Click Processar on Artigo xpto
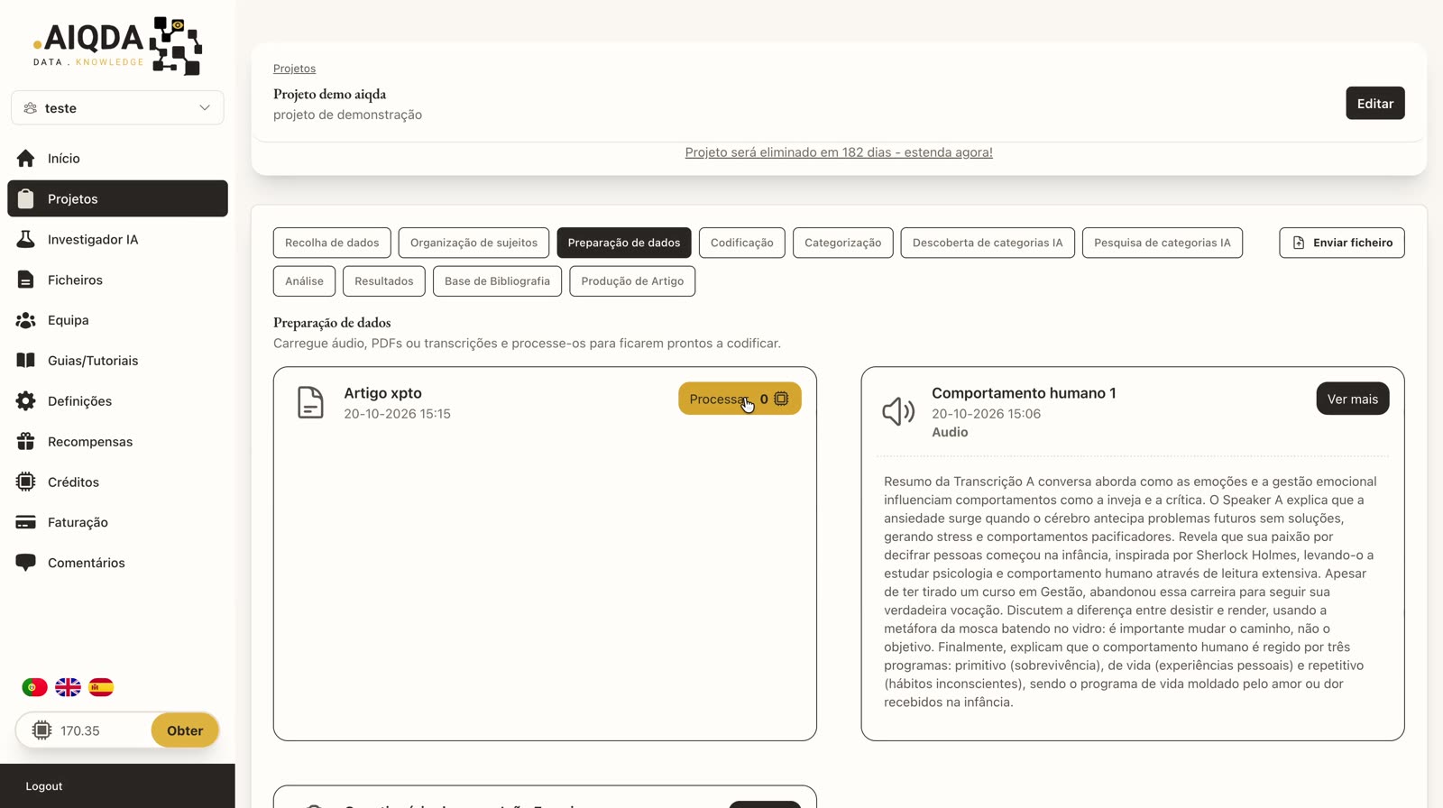Screen dimensions: 1443x808 click(740, 399)
